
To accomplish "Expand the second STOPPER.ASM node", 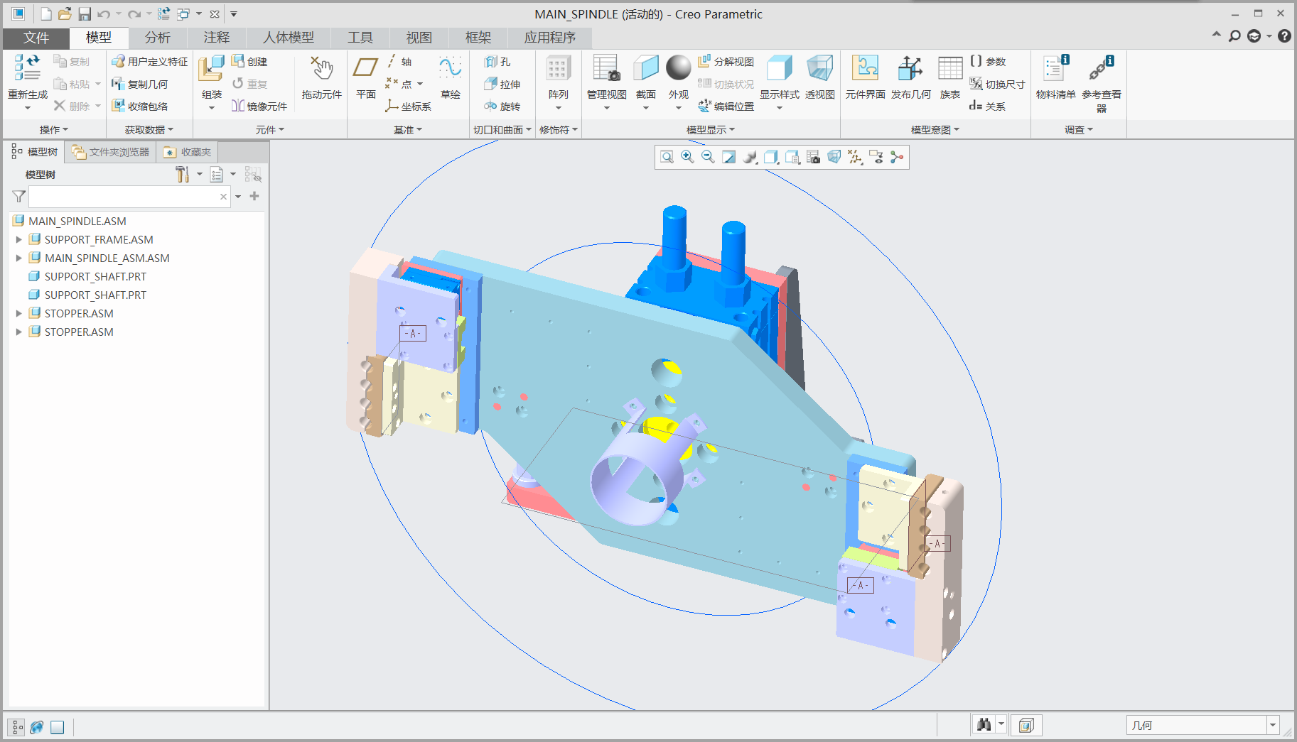I will 19,332.
